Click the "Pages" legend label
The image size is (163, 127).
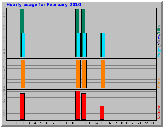point(159,51)
